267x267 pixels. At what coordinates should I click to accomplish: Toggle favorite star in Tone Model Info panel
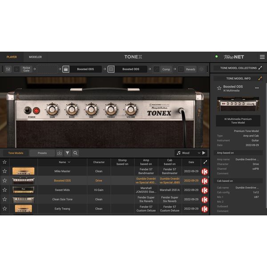coord(219,88)
